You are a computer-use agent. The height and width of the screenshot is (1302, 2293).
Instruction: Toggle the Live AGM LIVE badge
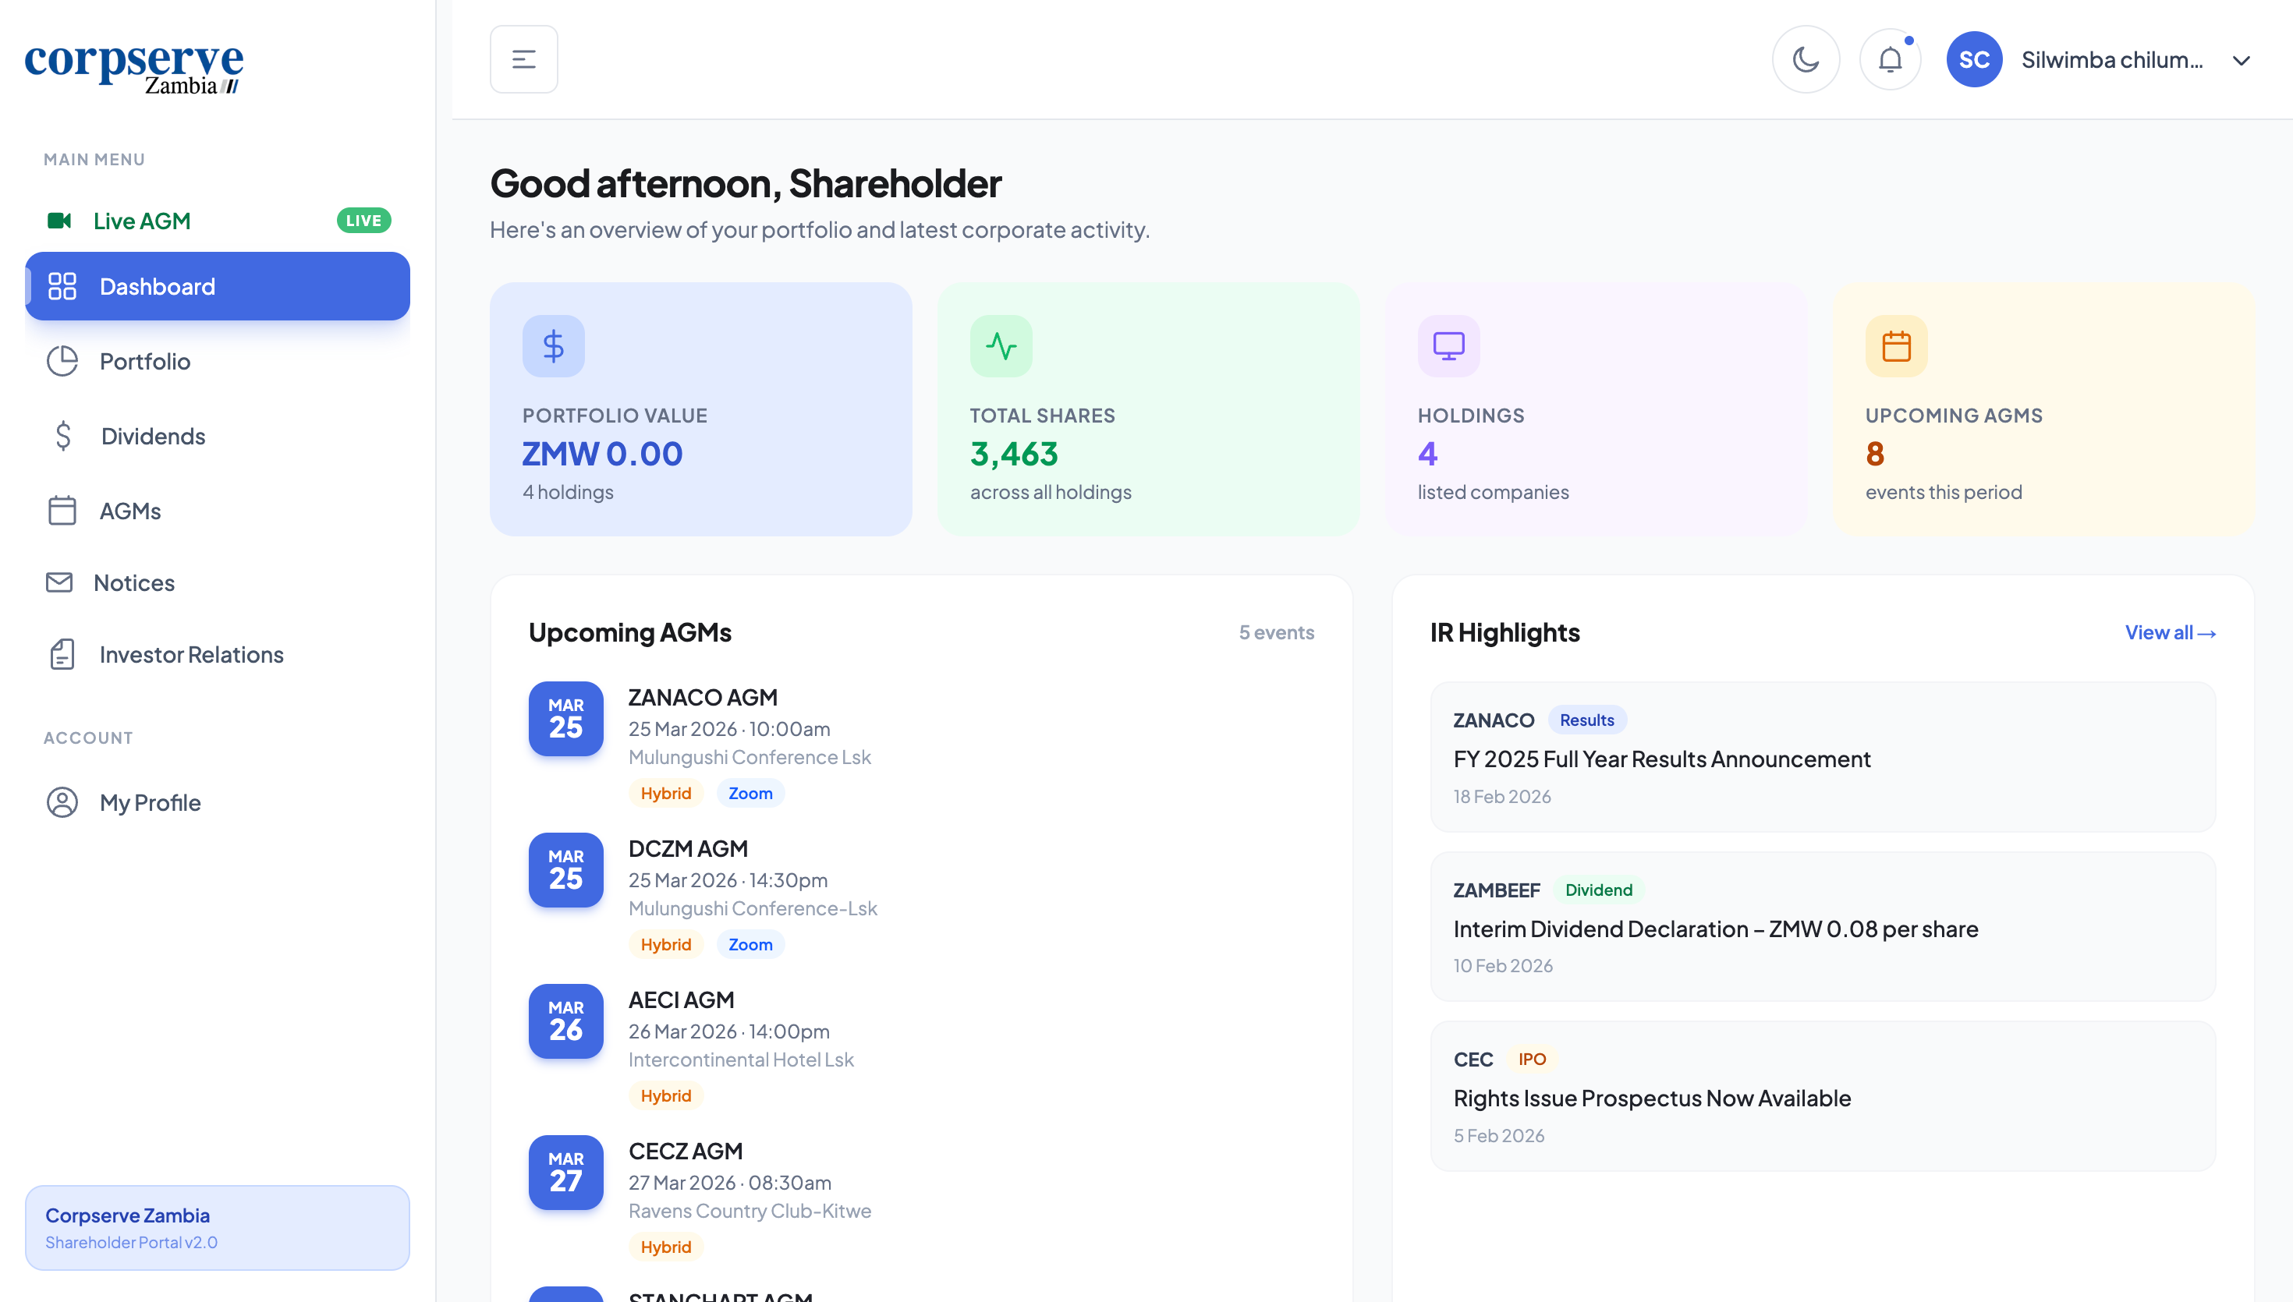tap(362, 220)
